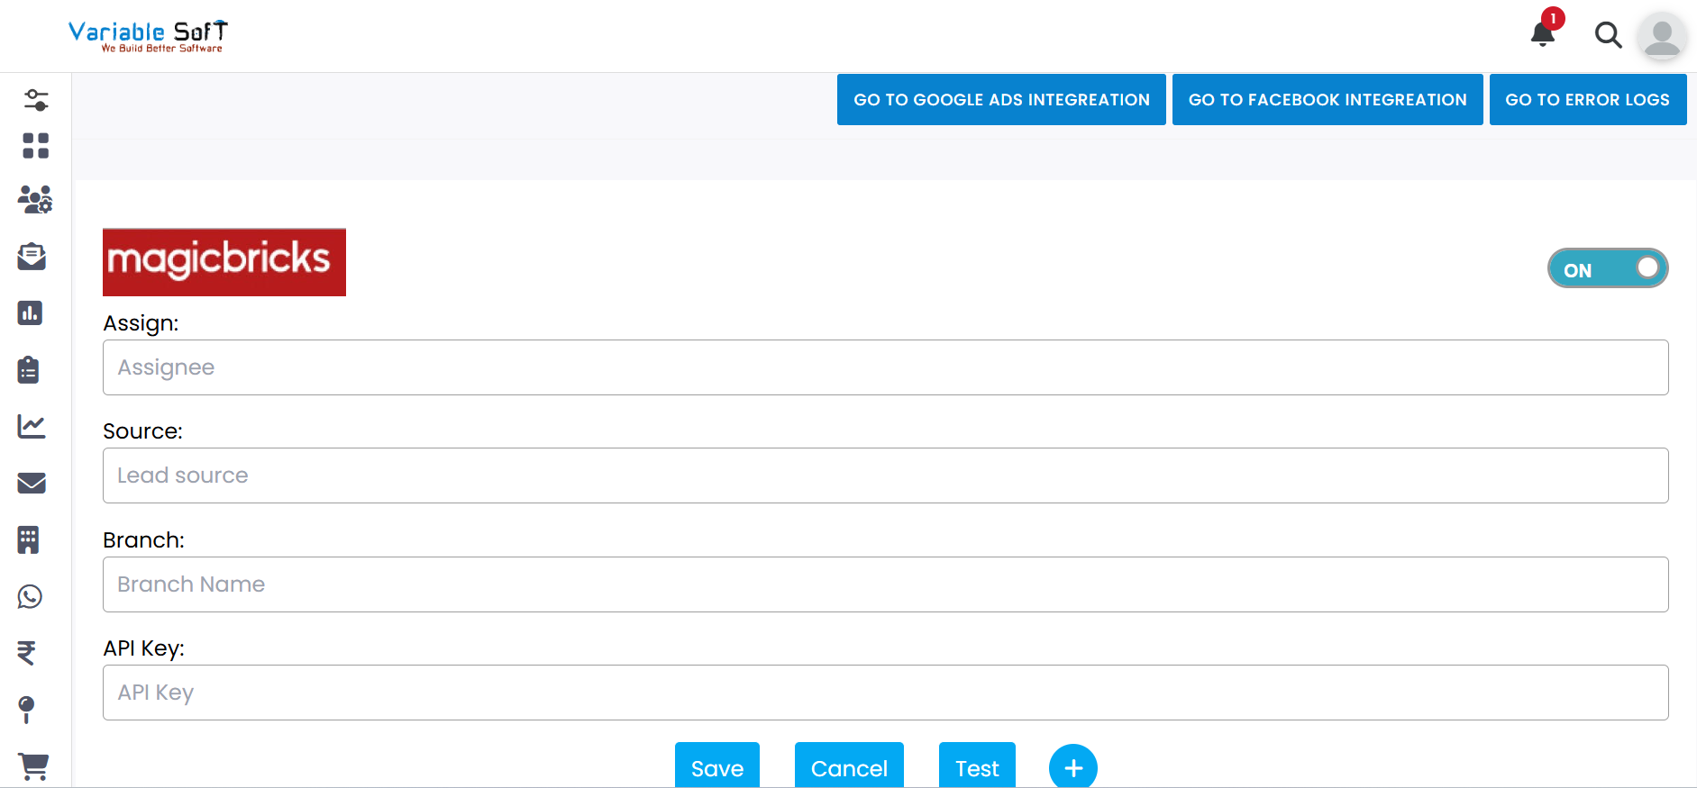Open the shopping cart sidebar icon
Viewport: 1697px width, 788px height.
tap(33, 766)
